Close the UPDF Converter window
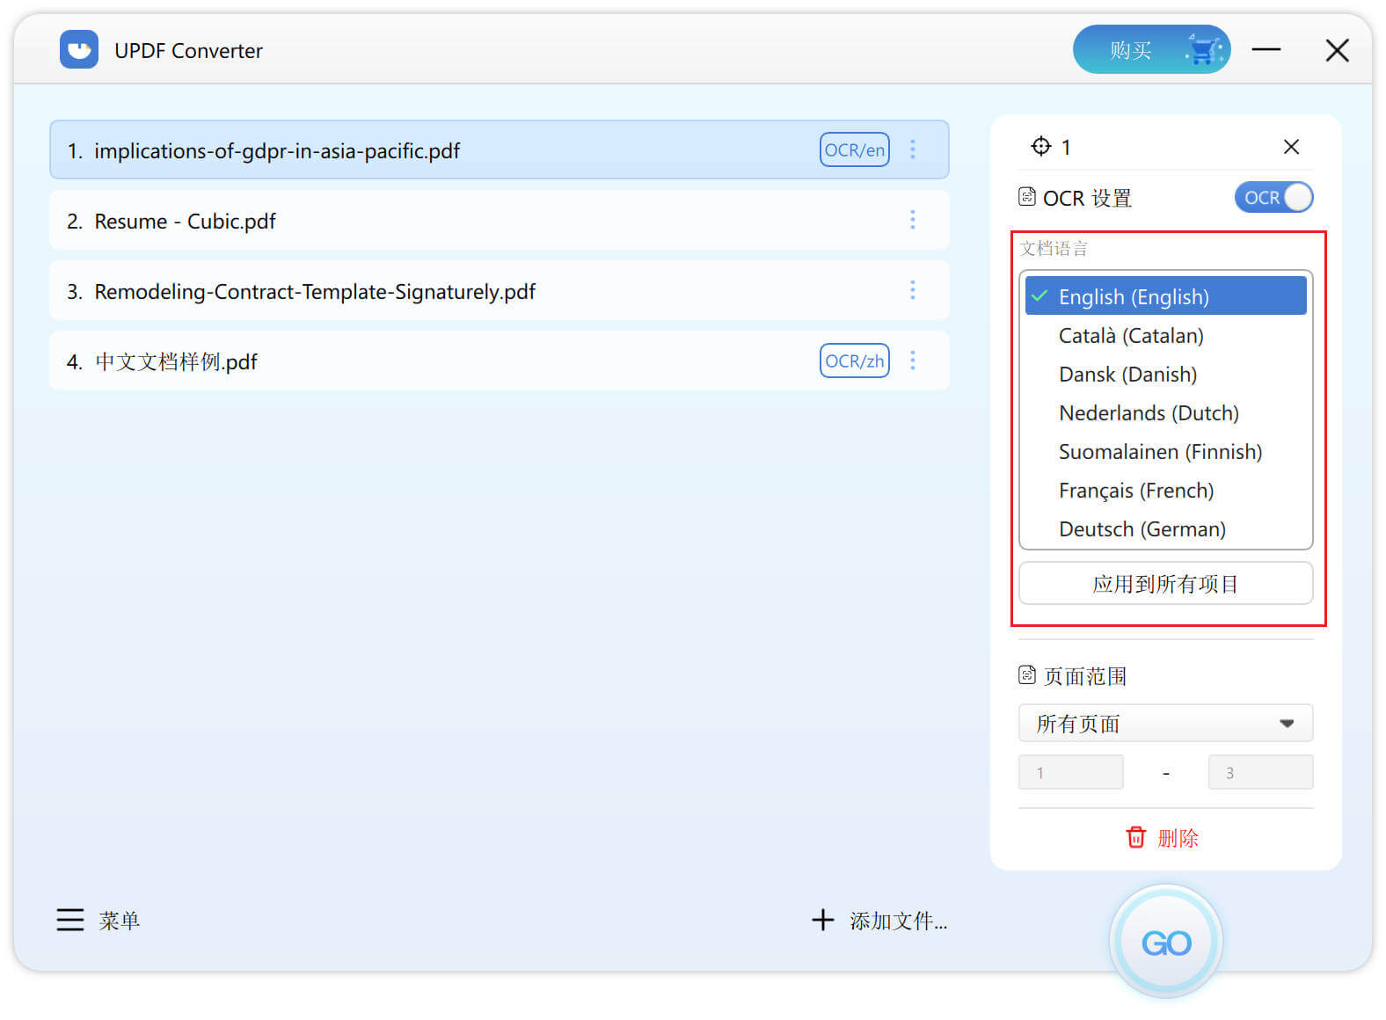 coord(1337,50)
